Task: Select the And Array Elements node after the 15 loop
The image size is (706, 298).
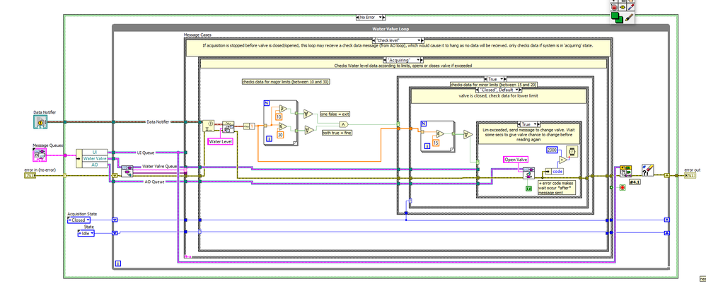Action: click(x=468, y=134)
